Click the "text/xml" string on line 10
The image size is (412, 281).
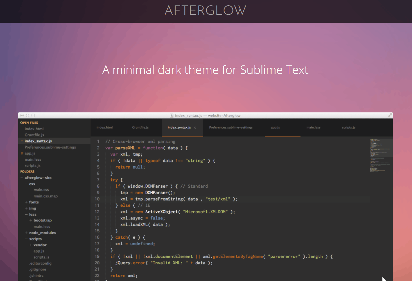click(218, 199)
